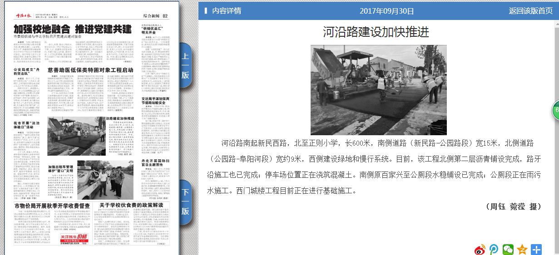The width and height of the screenshot is (559, 255).
Task: Click the 2017年09月30日 date in header
Action: tap(386, 11)
